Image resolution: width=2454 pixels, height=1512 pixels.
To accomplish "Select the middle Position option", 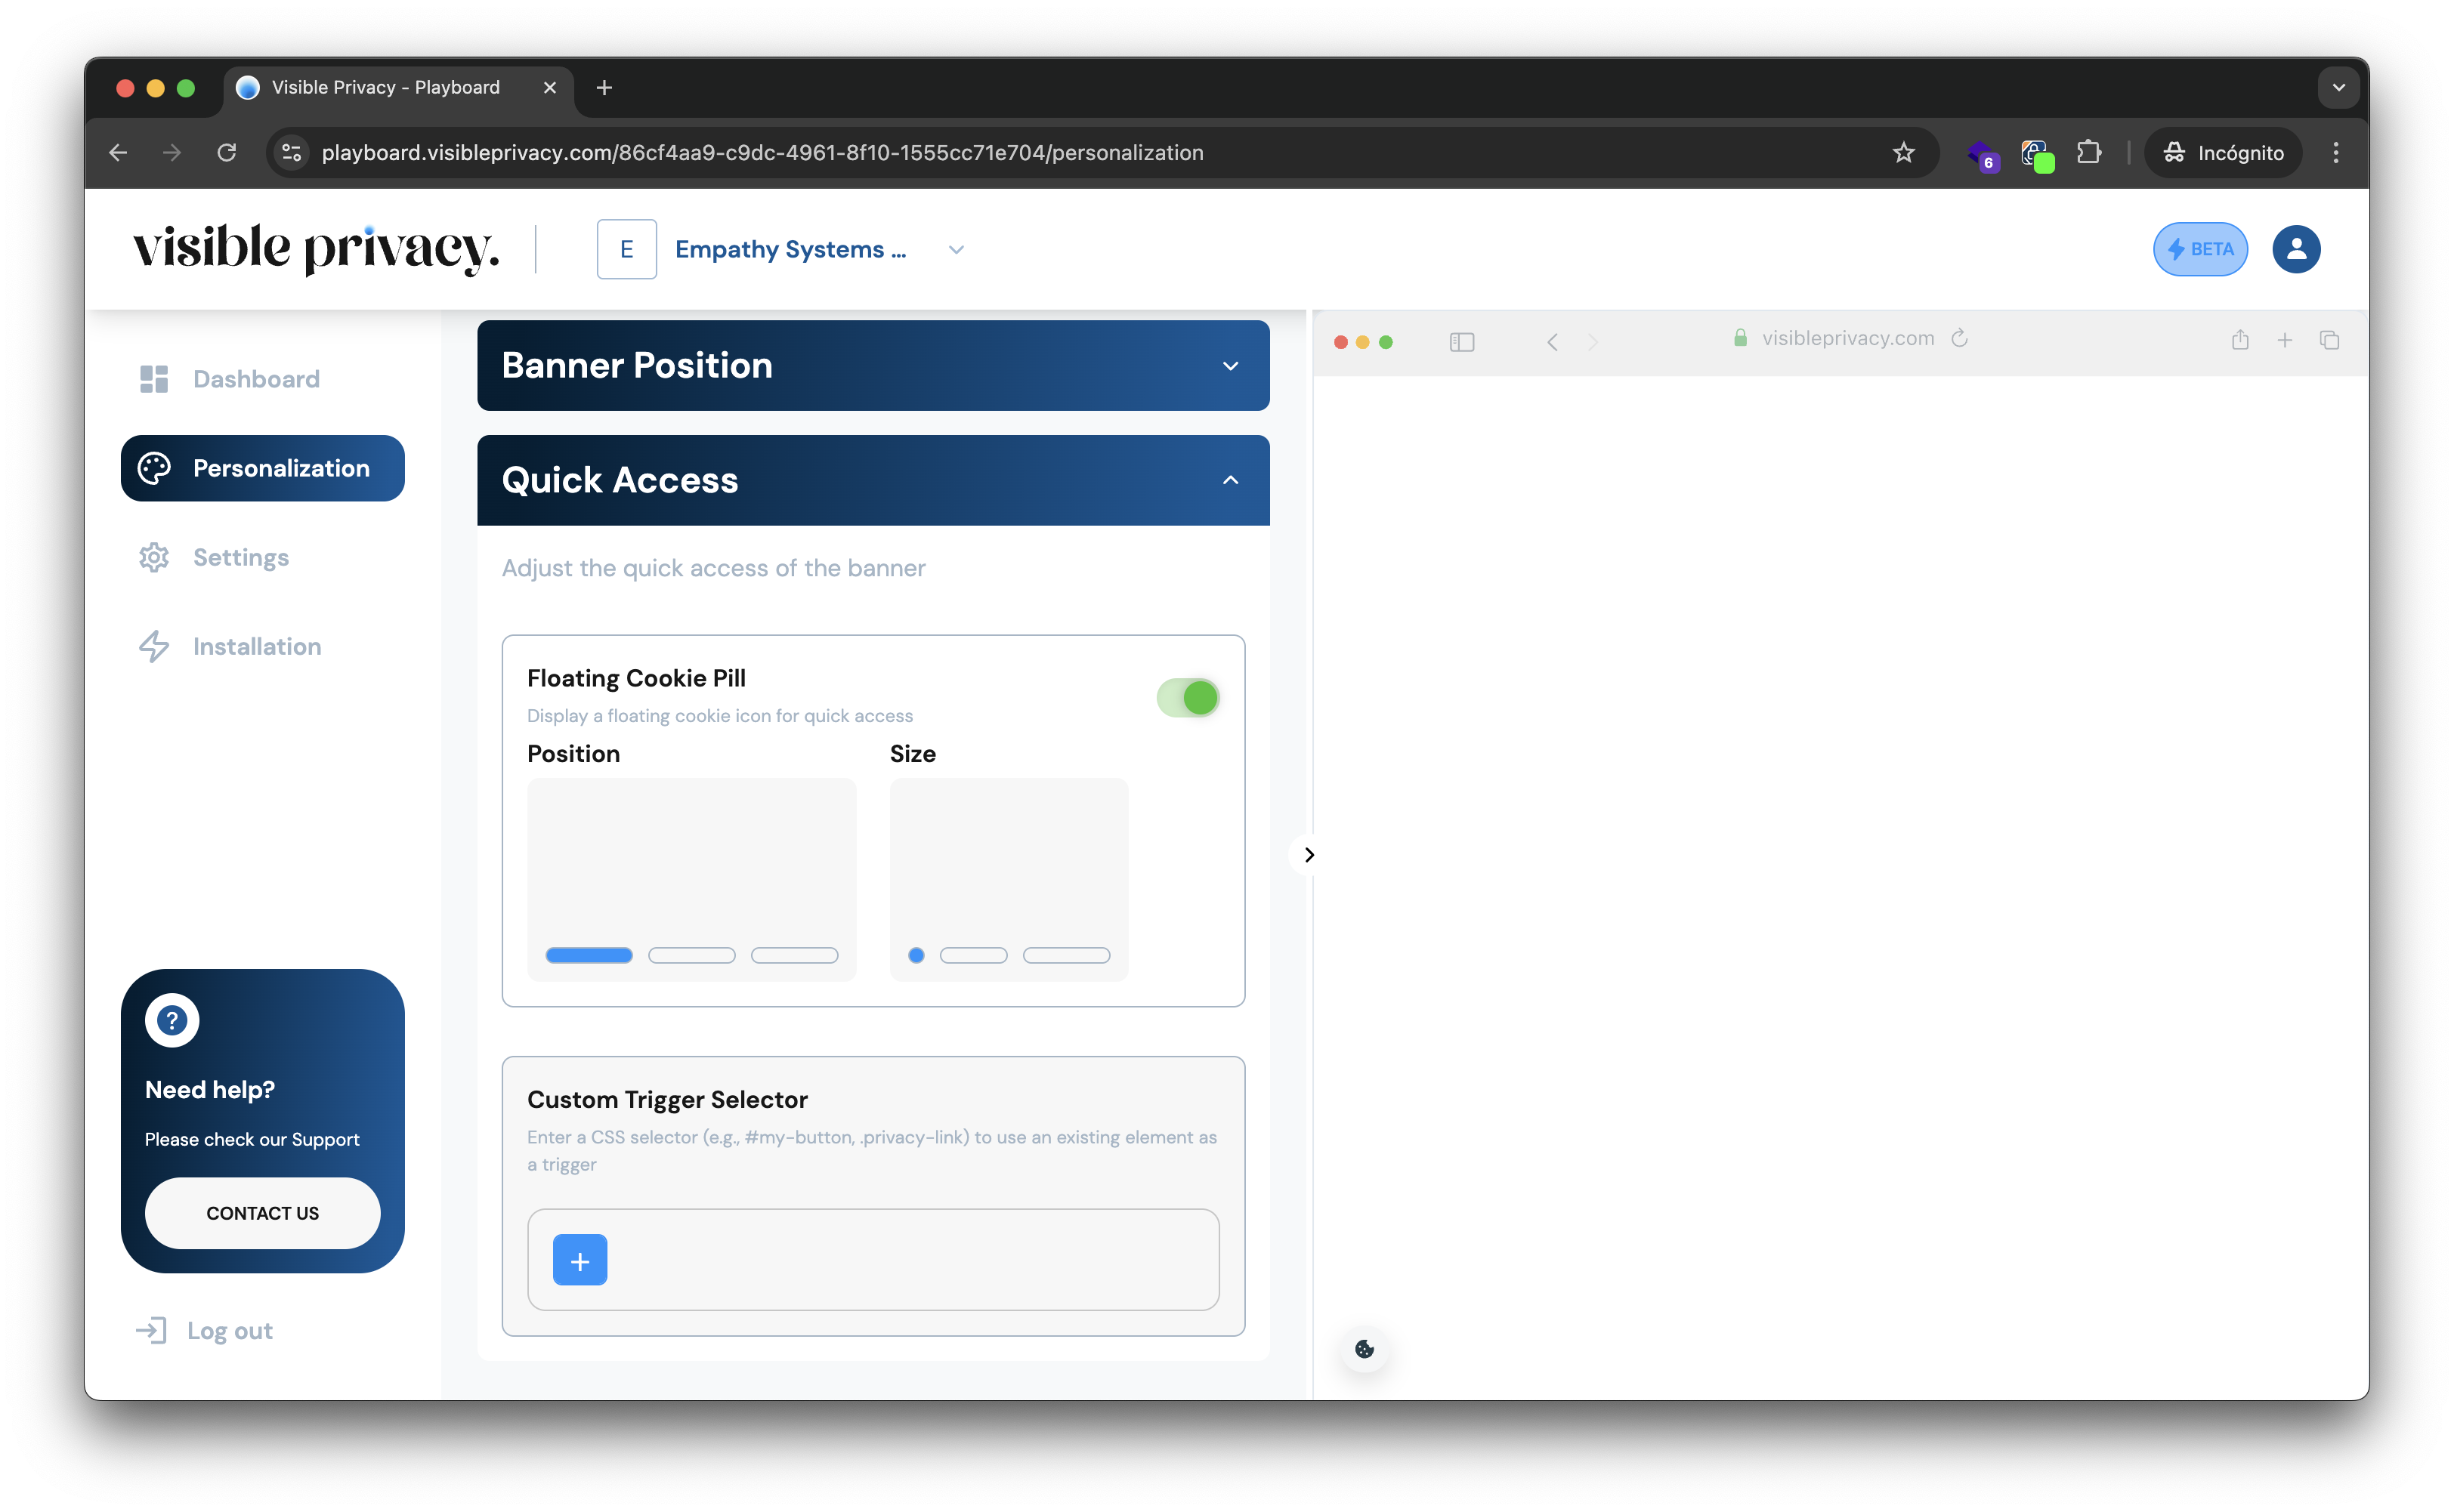I will coord(692,955).
